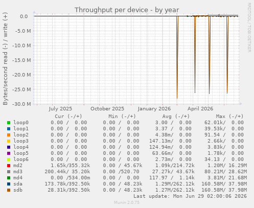Viewport: 254px width, 208px height.
Task: Click the 'January 2026' x-axis label
Action: click(x=154, y=109)
